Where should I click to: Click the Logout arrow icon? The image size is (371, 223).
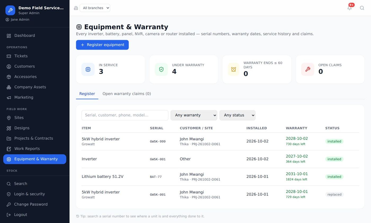[x=9, y=215]
